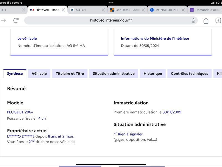Screen dimensions: 222x167
Task: Tap the three-dot multitasking menu at top
Action: (111, 3)
